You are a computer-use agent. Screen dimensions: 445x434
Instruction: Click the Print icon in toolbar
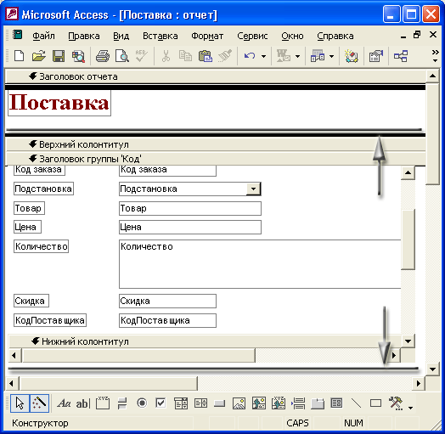coord(103,56)
